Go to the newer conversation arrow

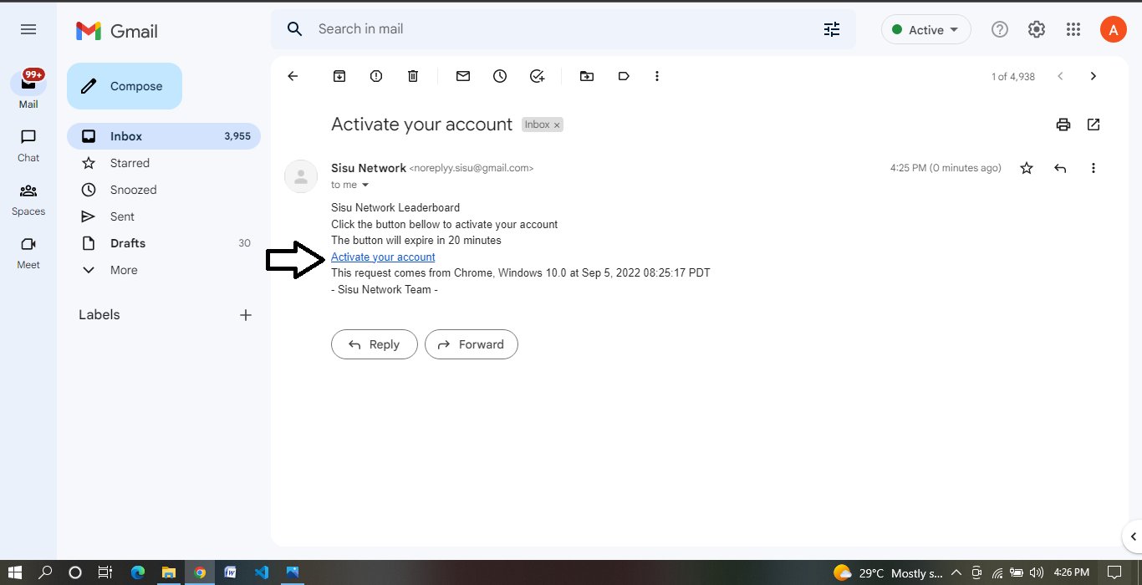pos(1060,76)
